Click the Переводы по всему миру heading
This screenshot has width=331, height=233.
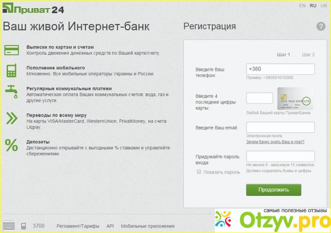pyautogui.click(x=57, y=115)
